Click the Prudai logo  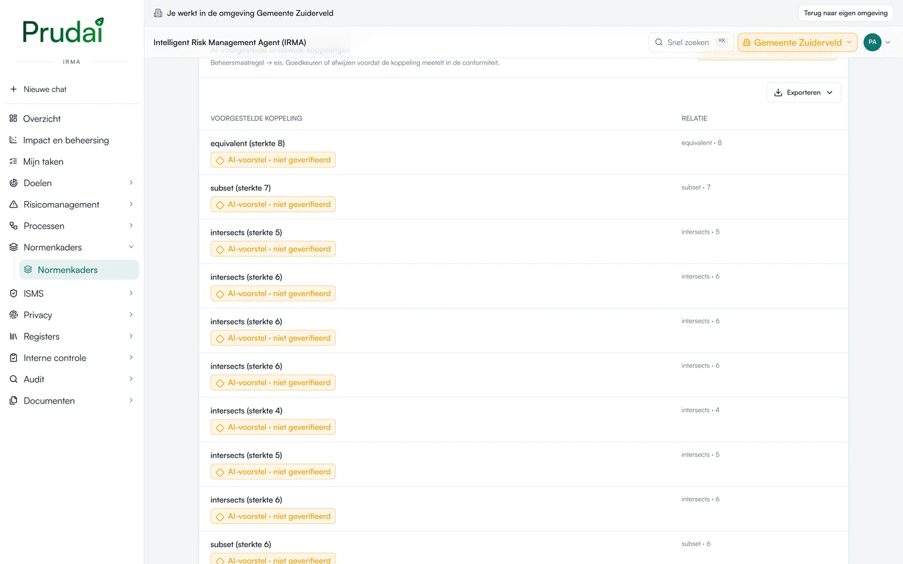[63, 31]
